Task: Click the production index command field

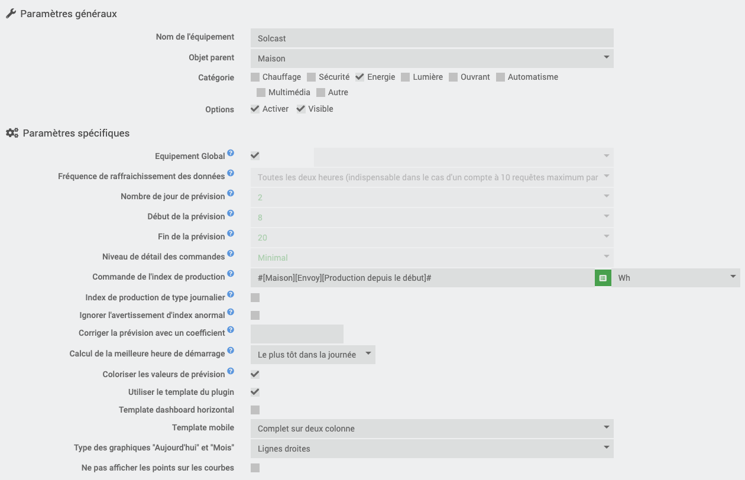Action: click(422, 277)
